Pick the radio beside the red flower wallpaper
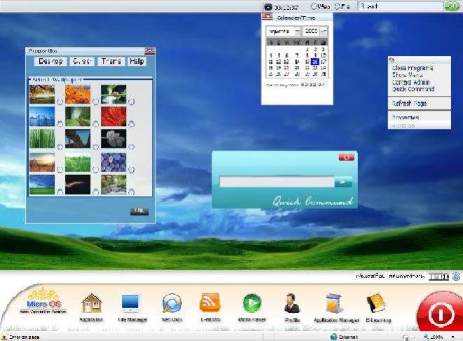This screenshot has height=341, width=463. [x=131, y=124]
